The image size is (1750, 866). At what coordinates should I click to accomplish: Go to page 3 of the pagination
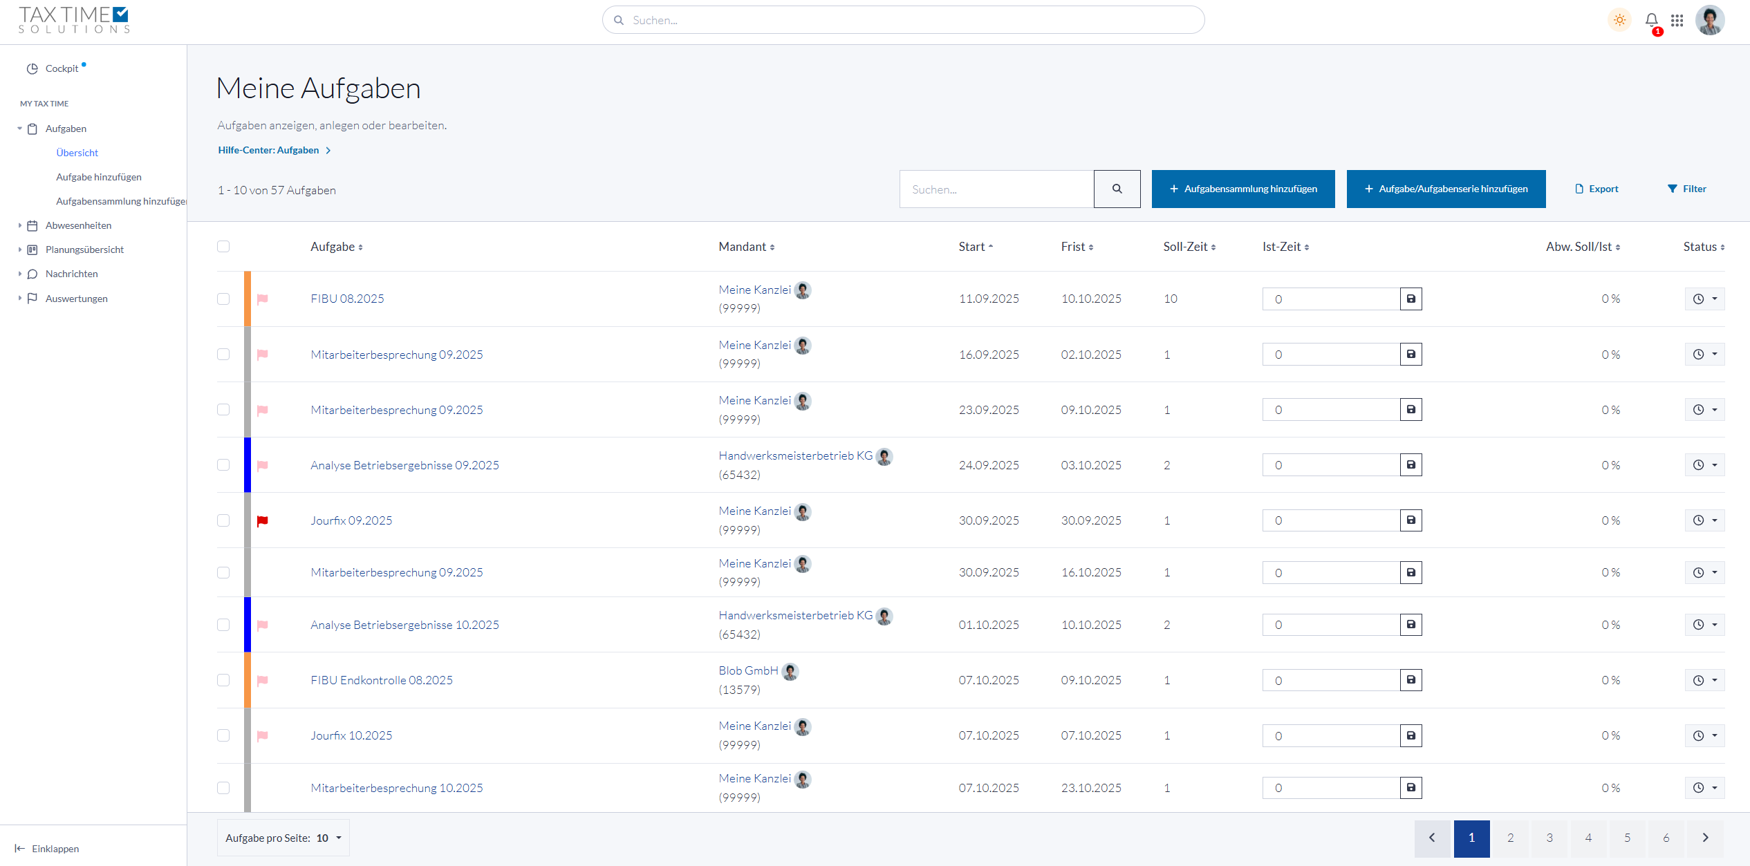click(x=1549, y=838)
